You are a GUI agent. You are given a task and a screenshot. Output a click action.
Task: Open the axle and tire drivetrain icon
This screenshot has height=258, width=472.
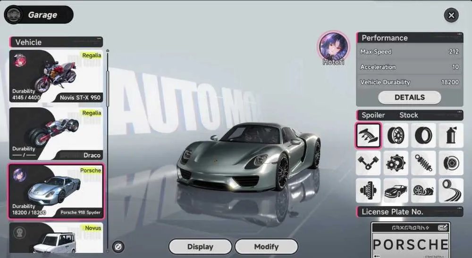pyautogui.click(x=368, y=190)
